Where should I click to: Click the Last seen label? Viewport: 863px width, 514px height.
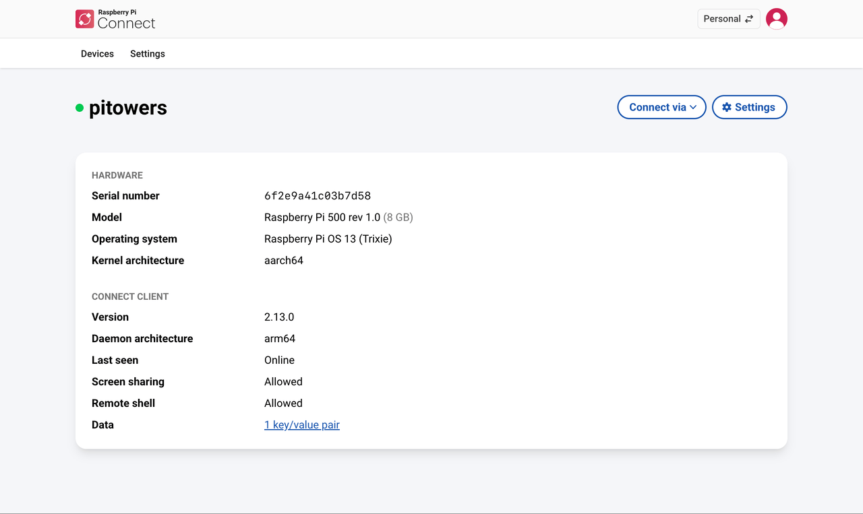115,360
